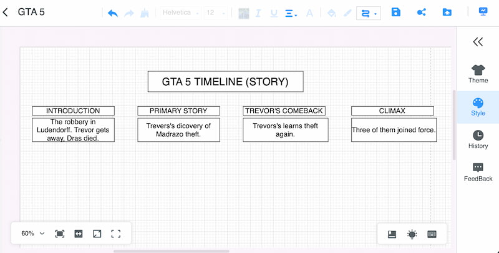This screenshot has height=253, width=499.
Task: Click the horizontal canvas scrollbar
Action: tap(171, 251)
